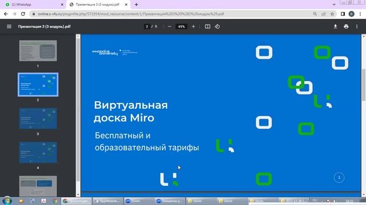Viewport: 366px width, 205px height.
Task: Zoom out with the minus button
Action: [170, 27]
